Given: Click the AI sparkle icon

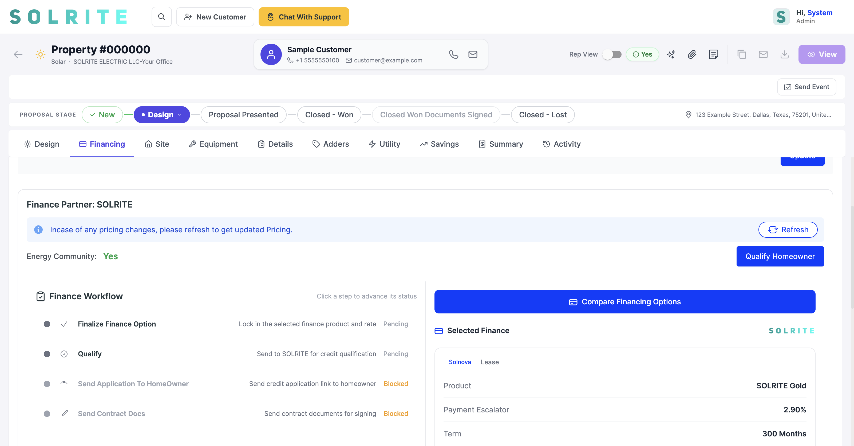Looking at the screenshot, I should coord(671,54).
